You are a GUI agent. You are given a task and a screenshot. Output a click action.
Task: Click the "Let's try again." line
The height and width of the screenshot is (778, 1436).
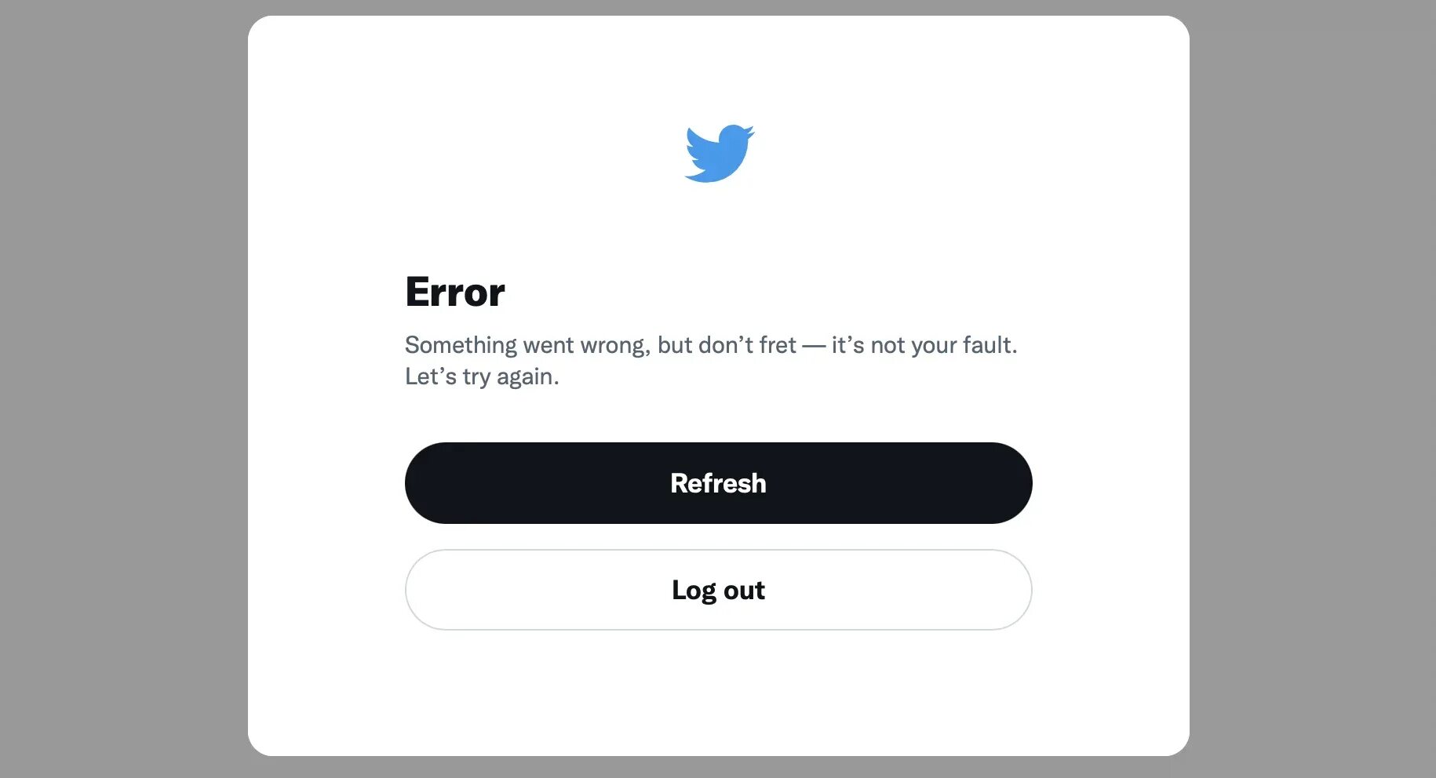[x=482, y=376]
